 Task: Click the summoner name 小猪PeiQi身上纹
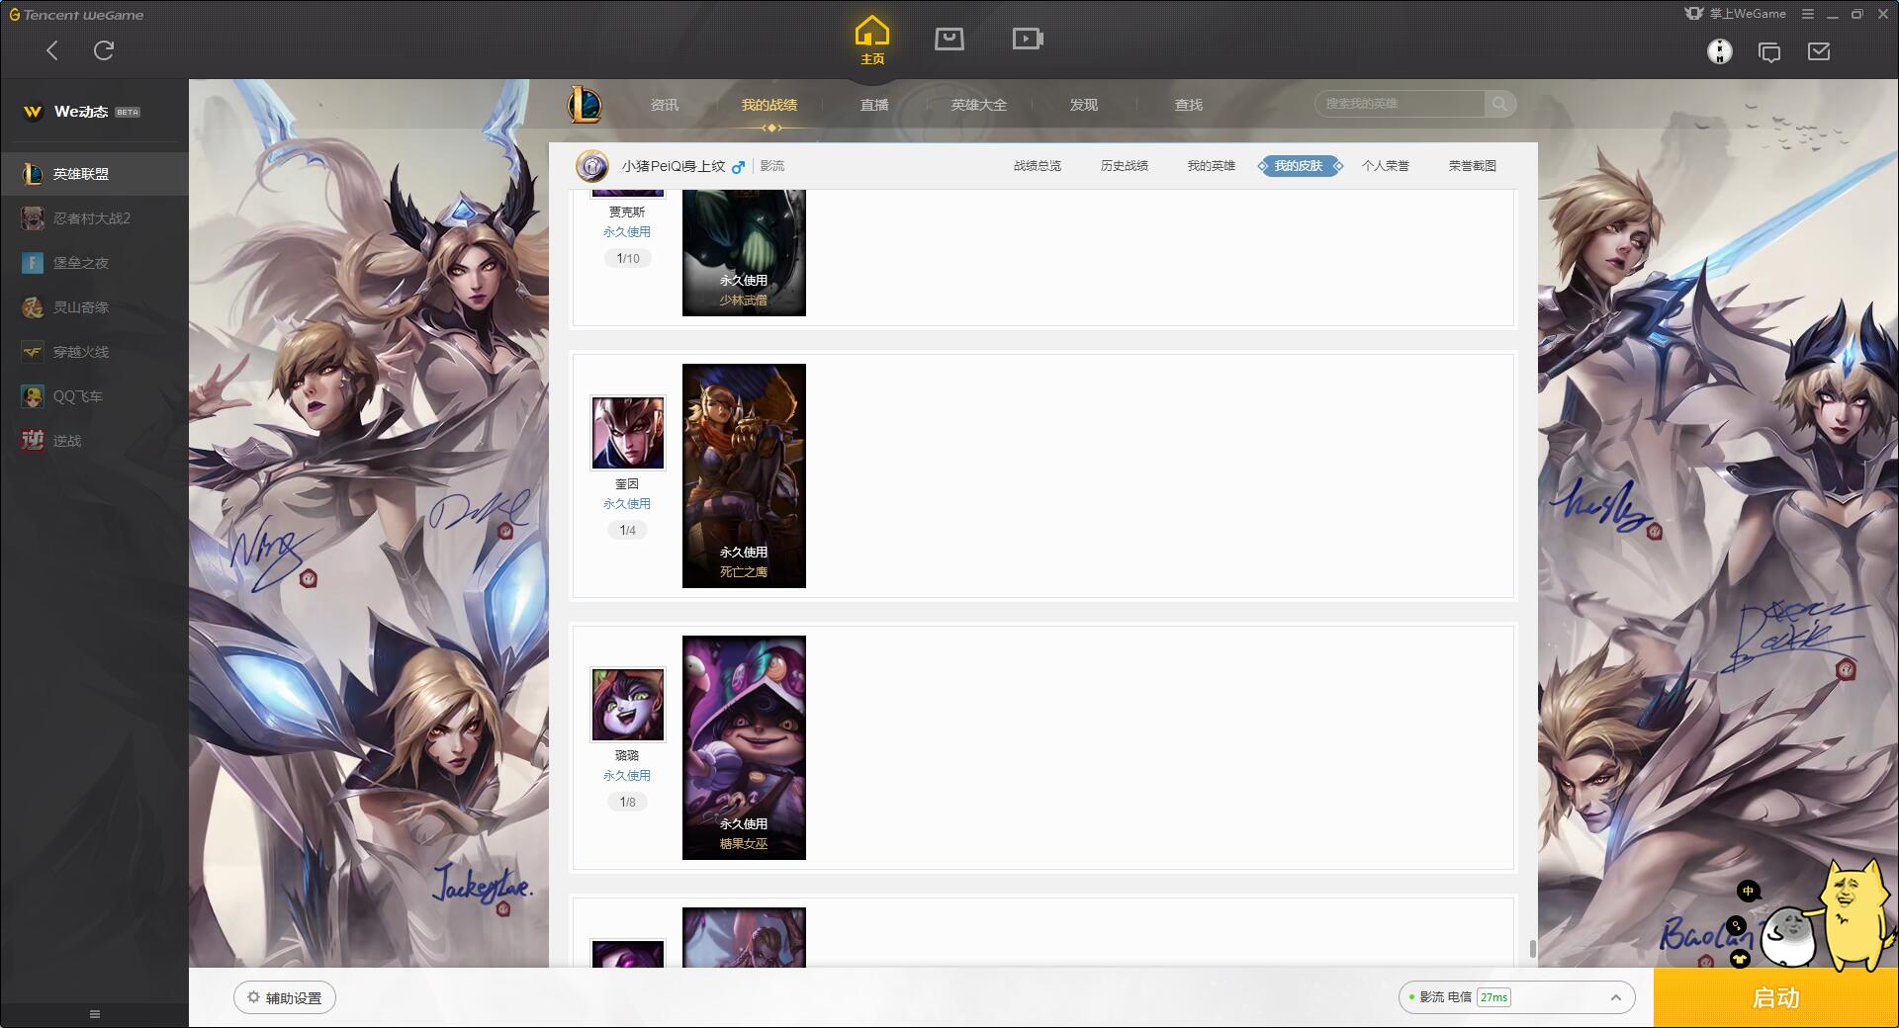[674, 166]
